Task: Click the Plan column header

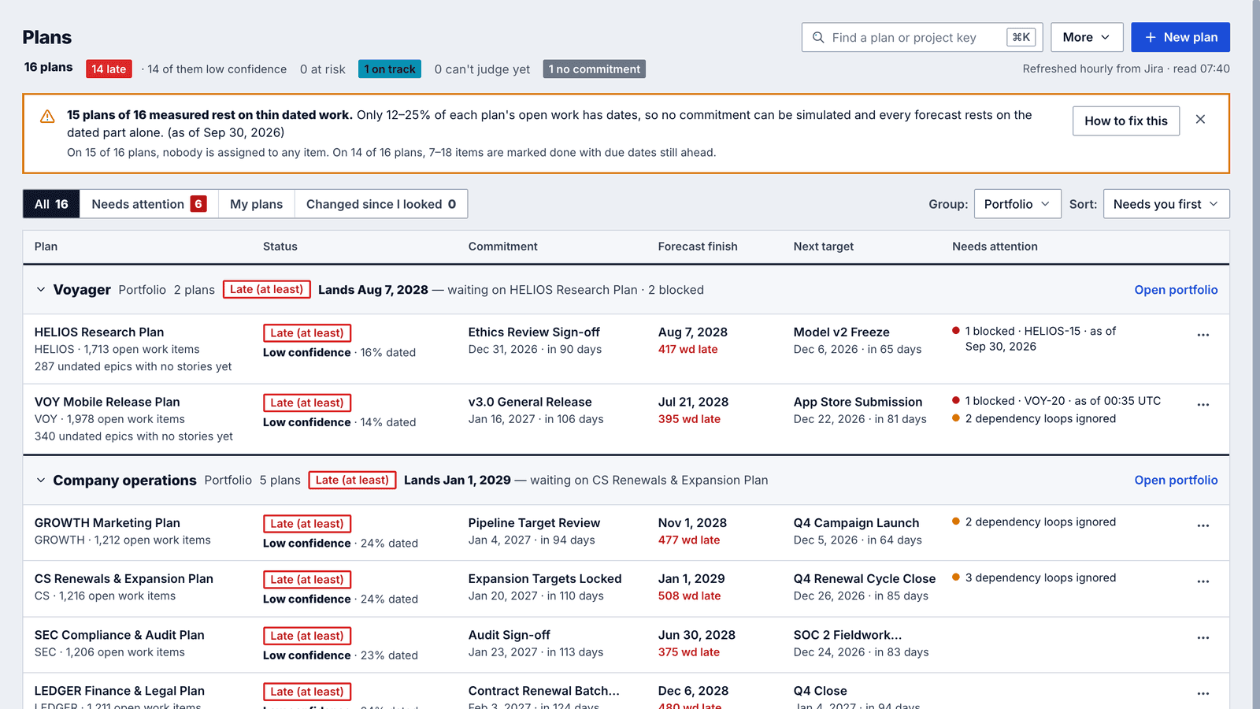Action: click(46, 247)
